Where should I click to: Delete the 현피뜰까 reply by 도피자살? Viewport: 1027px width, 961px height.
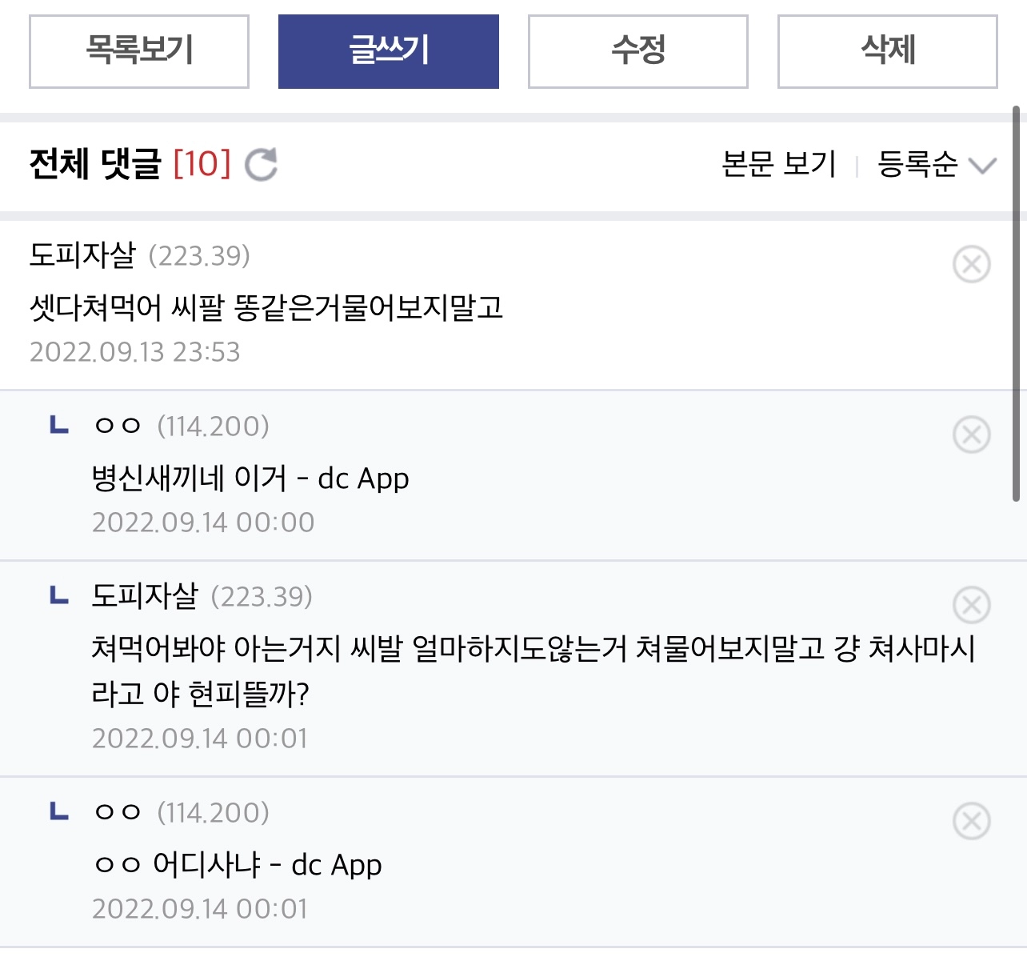[971, 606]
